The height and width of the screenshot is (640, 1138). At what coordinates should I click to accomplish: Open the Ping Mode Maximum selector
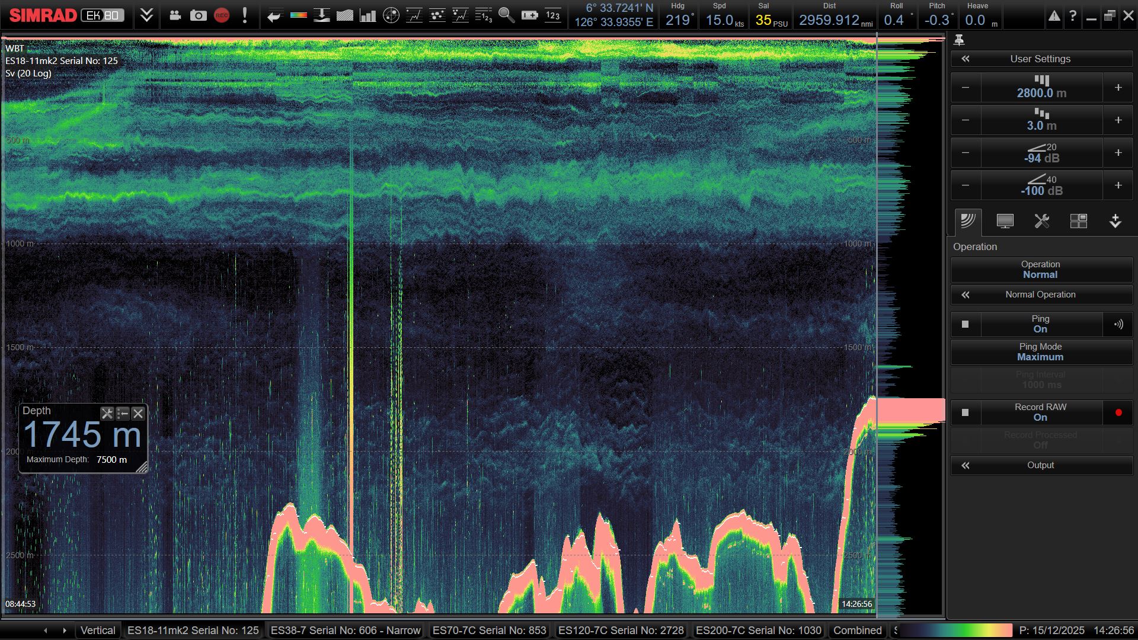1040,352
